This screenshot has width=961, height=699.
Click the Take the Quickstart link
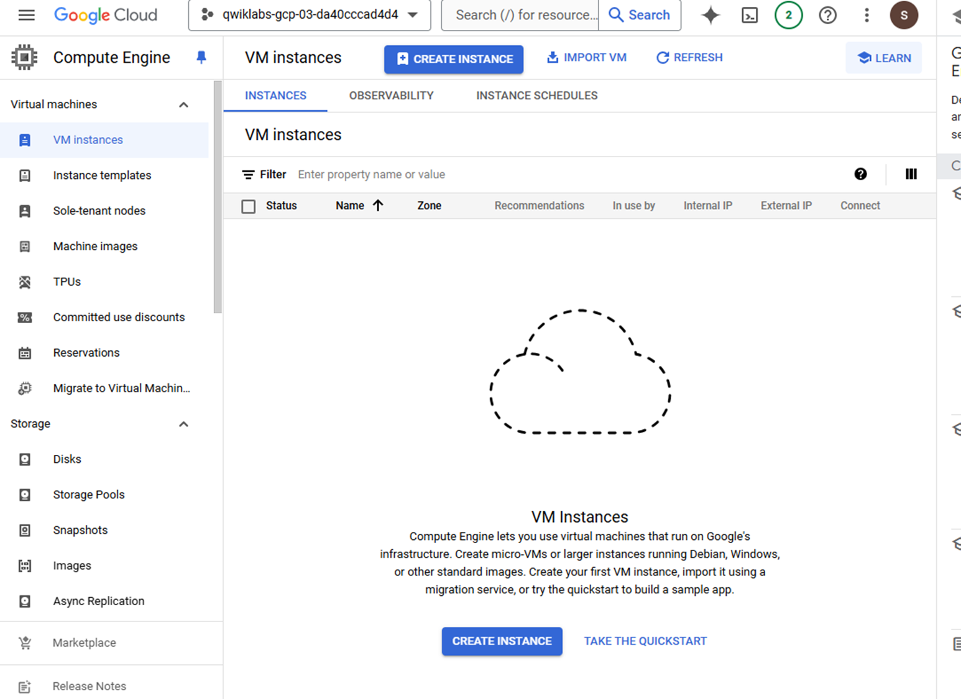click(x=645, y=641)
